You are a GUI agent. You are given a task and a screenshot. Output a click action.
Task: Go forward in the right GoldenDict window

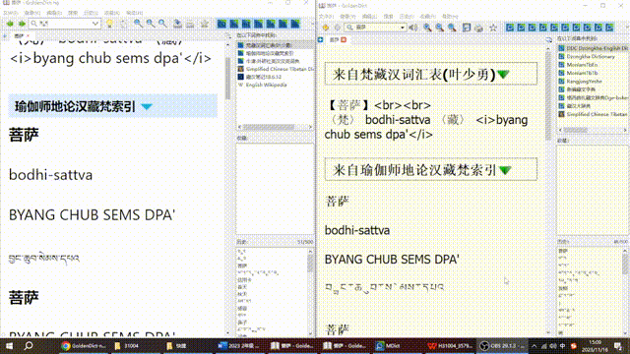(x=337, y=28)
